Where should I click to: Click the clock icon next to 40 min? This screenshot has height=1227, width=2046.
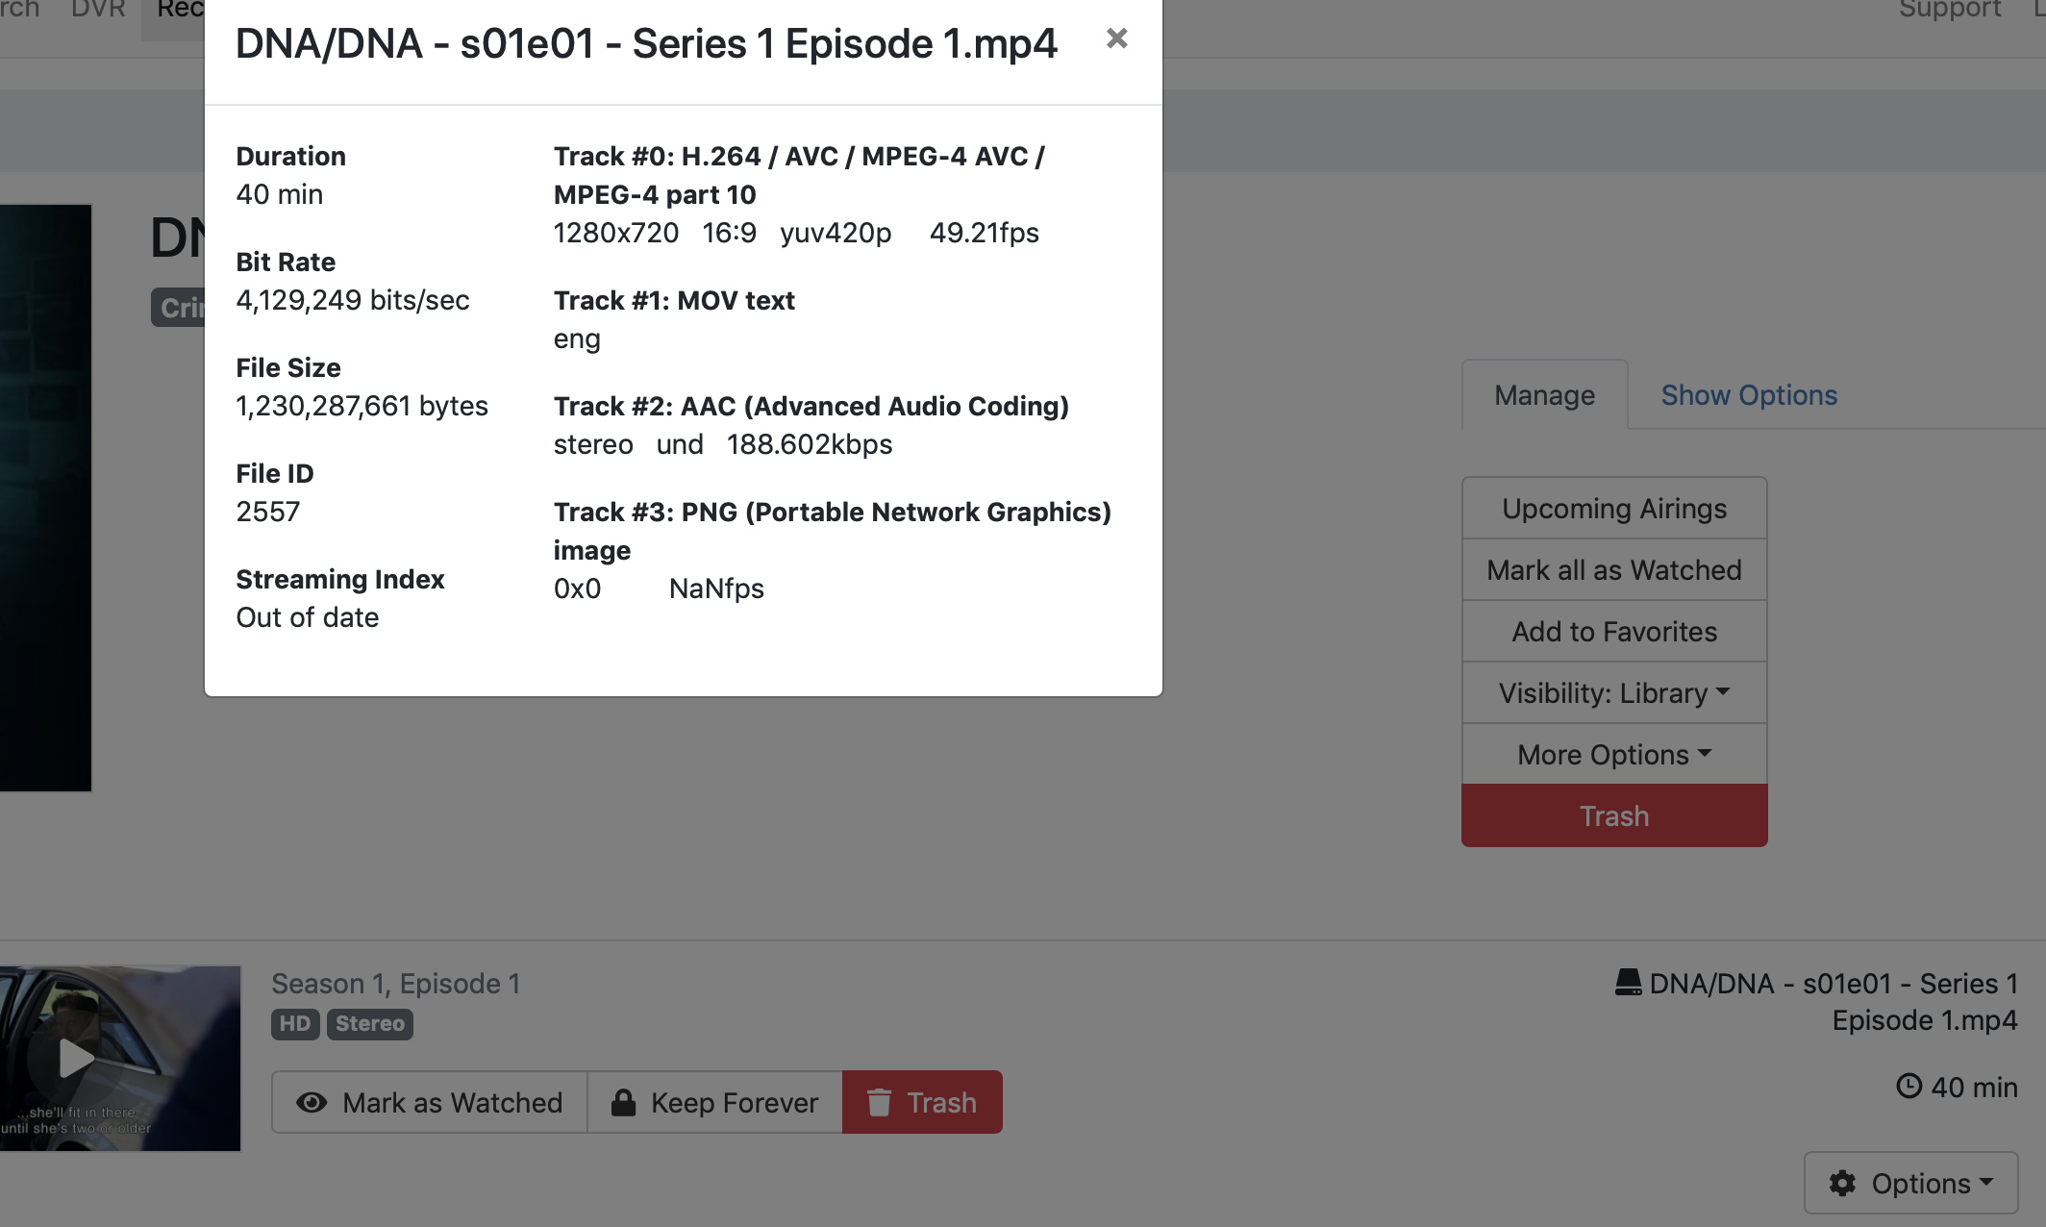pos(1909,1087)
